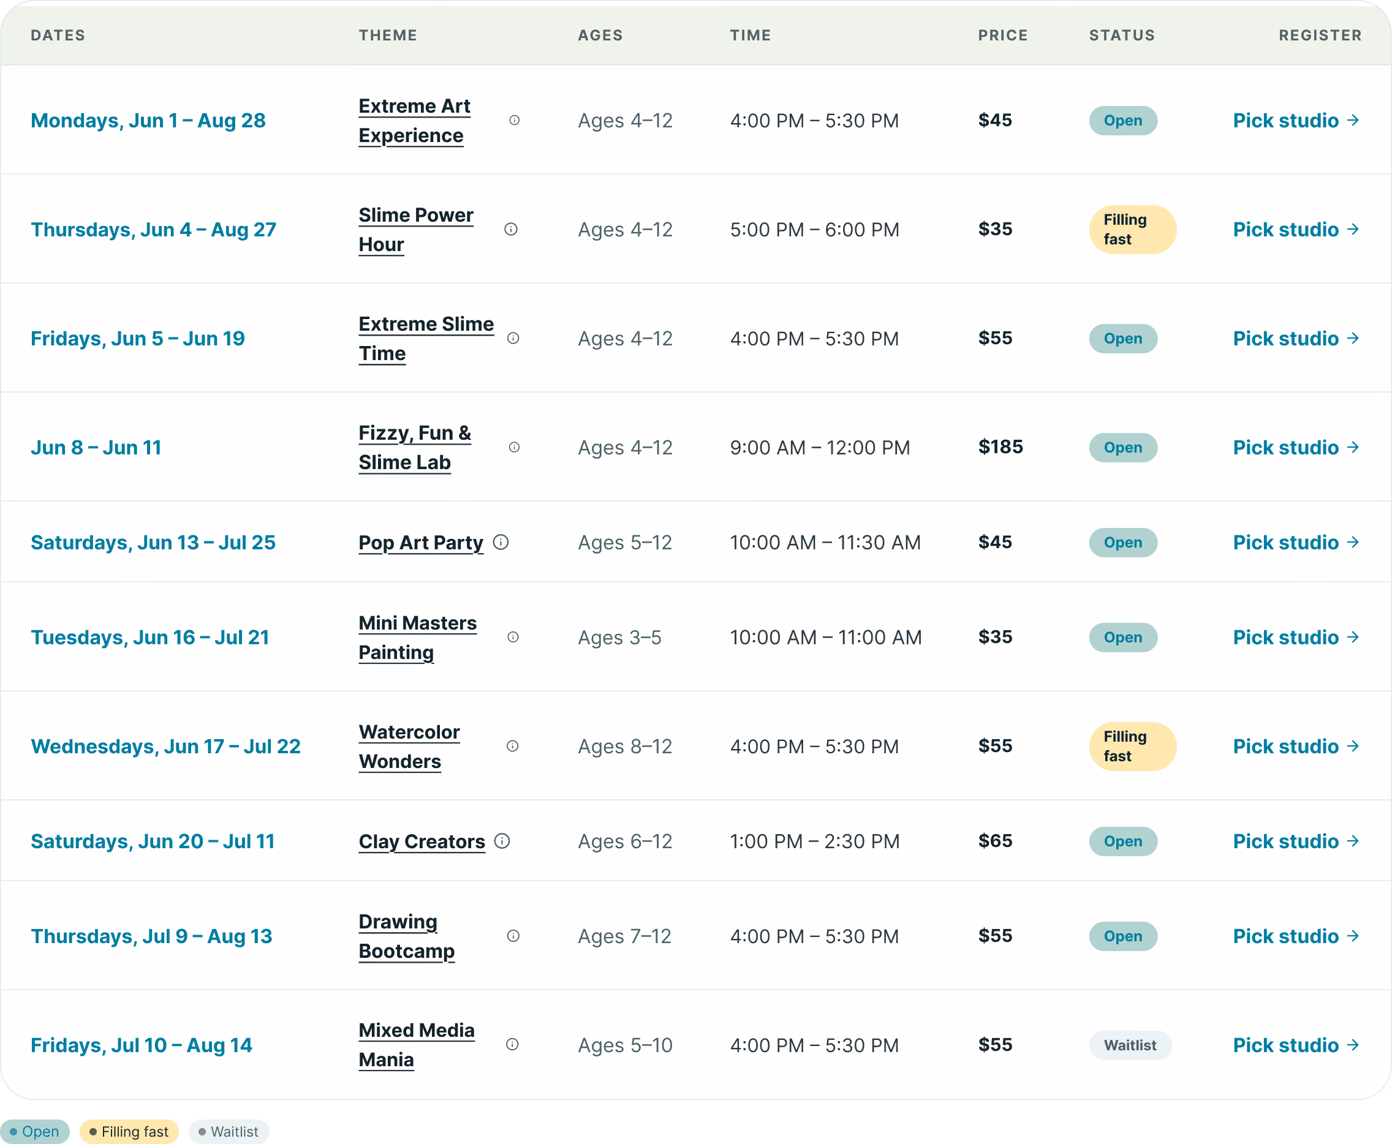This screenshot has width=1392, height=1144.
Task: Select the Fridays, Jun 5 – Jun 19 date
Action: (x=138, y=339)
